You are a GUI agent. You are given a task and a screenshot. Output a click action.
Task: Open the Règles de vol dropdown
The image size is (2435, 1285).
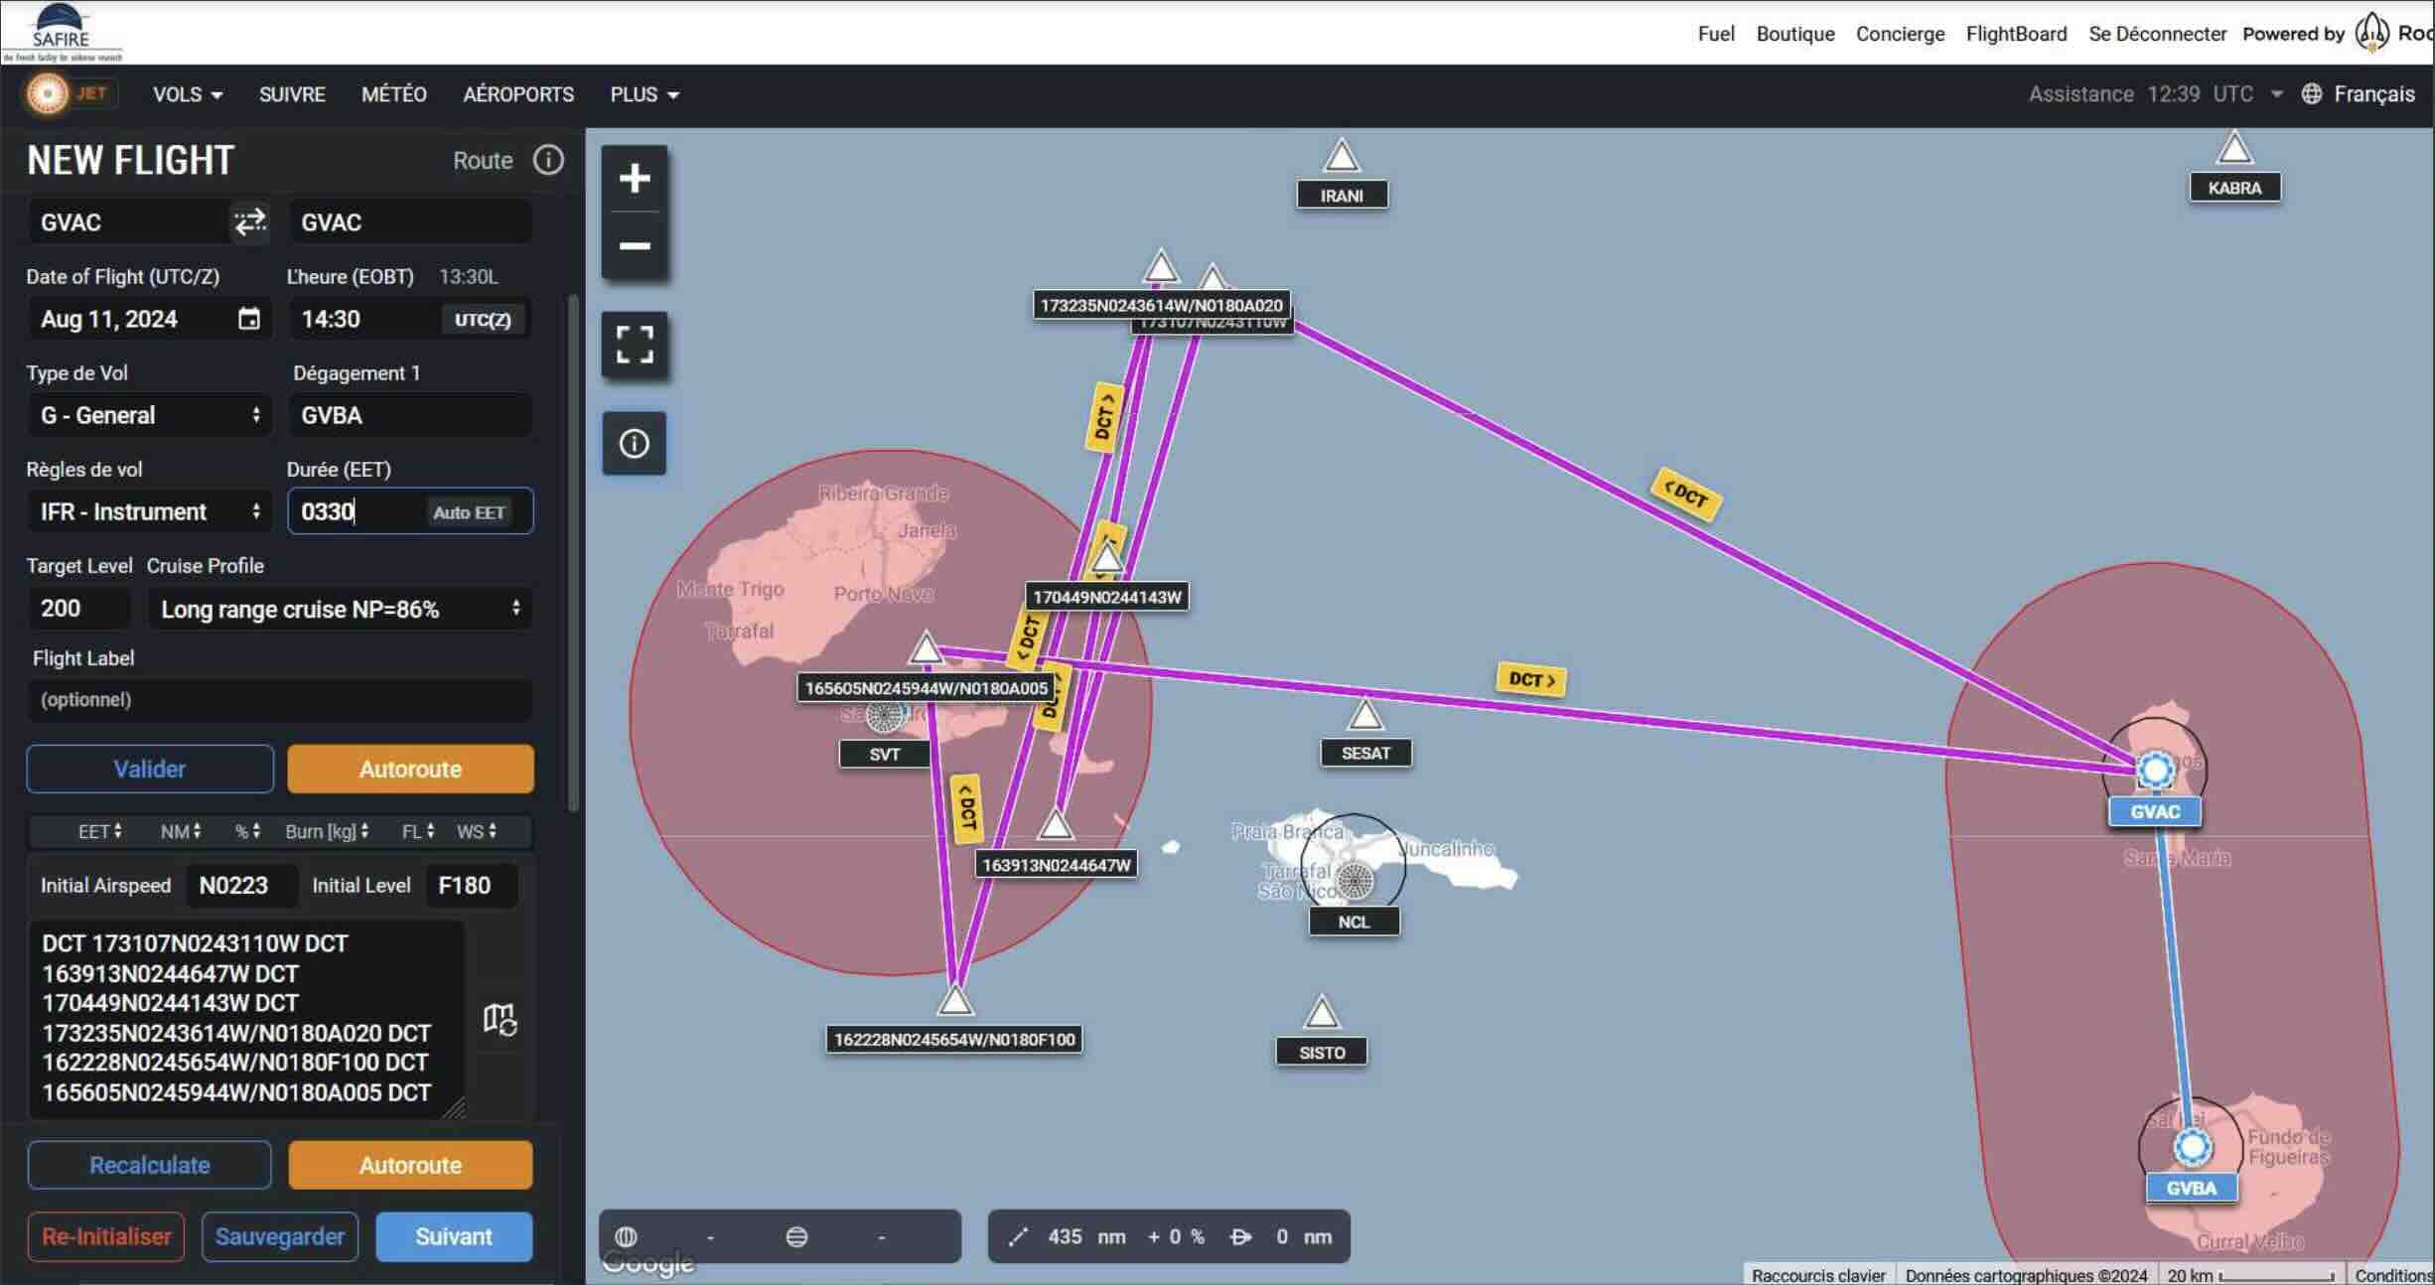[x=150, y=511]
